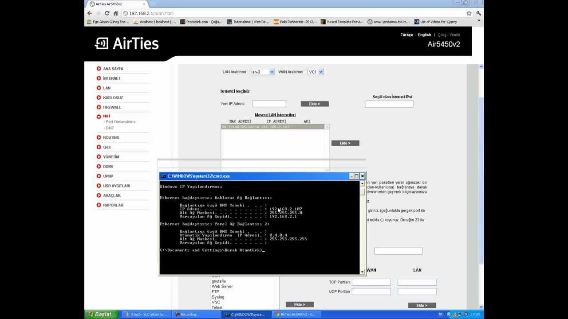This screenshot has height=319, width=568.
Task: Click the browser home icon
Action: coord(115,13)
